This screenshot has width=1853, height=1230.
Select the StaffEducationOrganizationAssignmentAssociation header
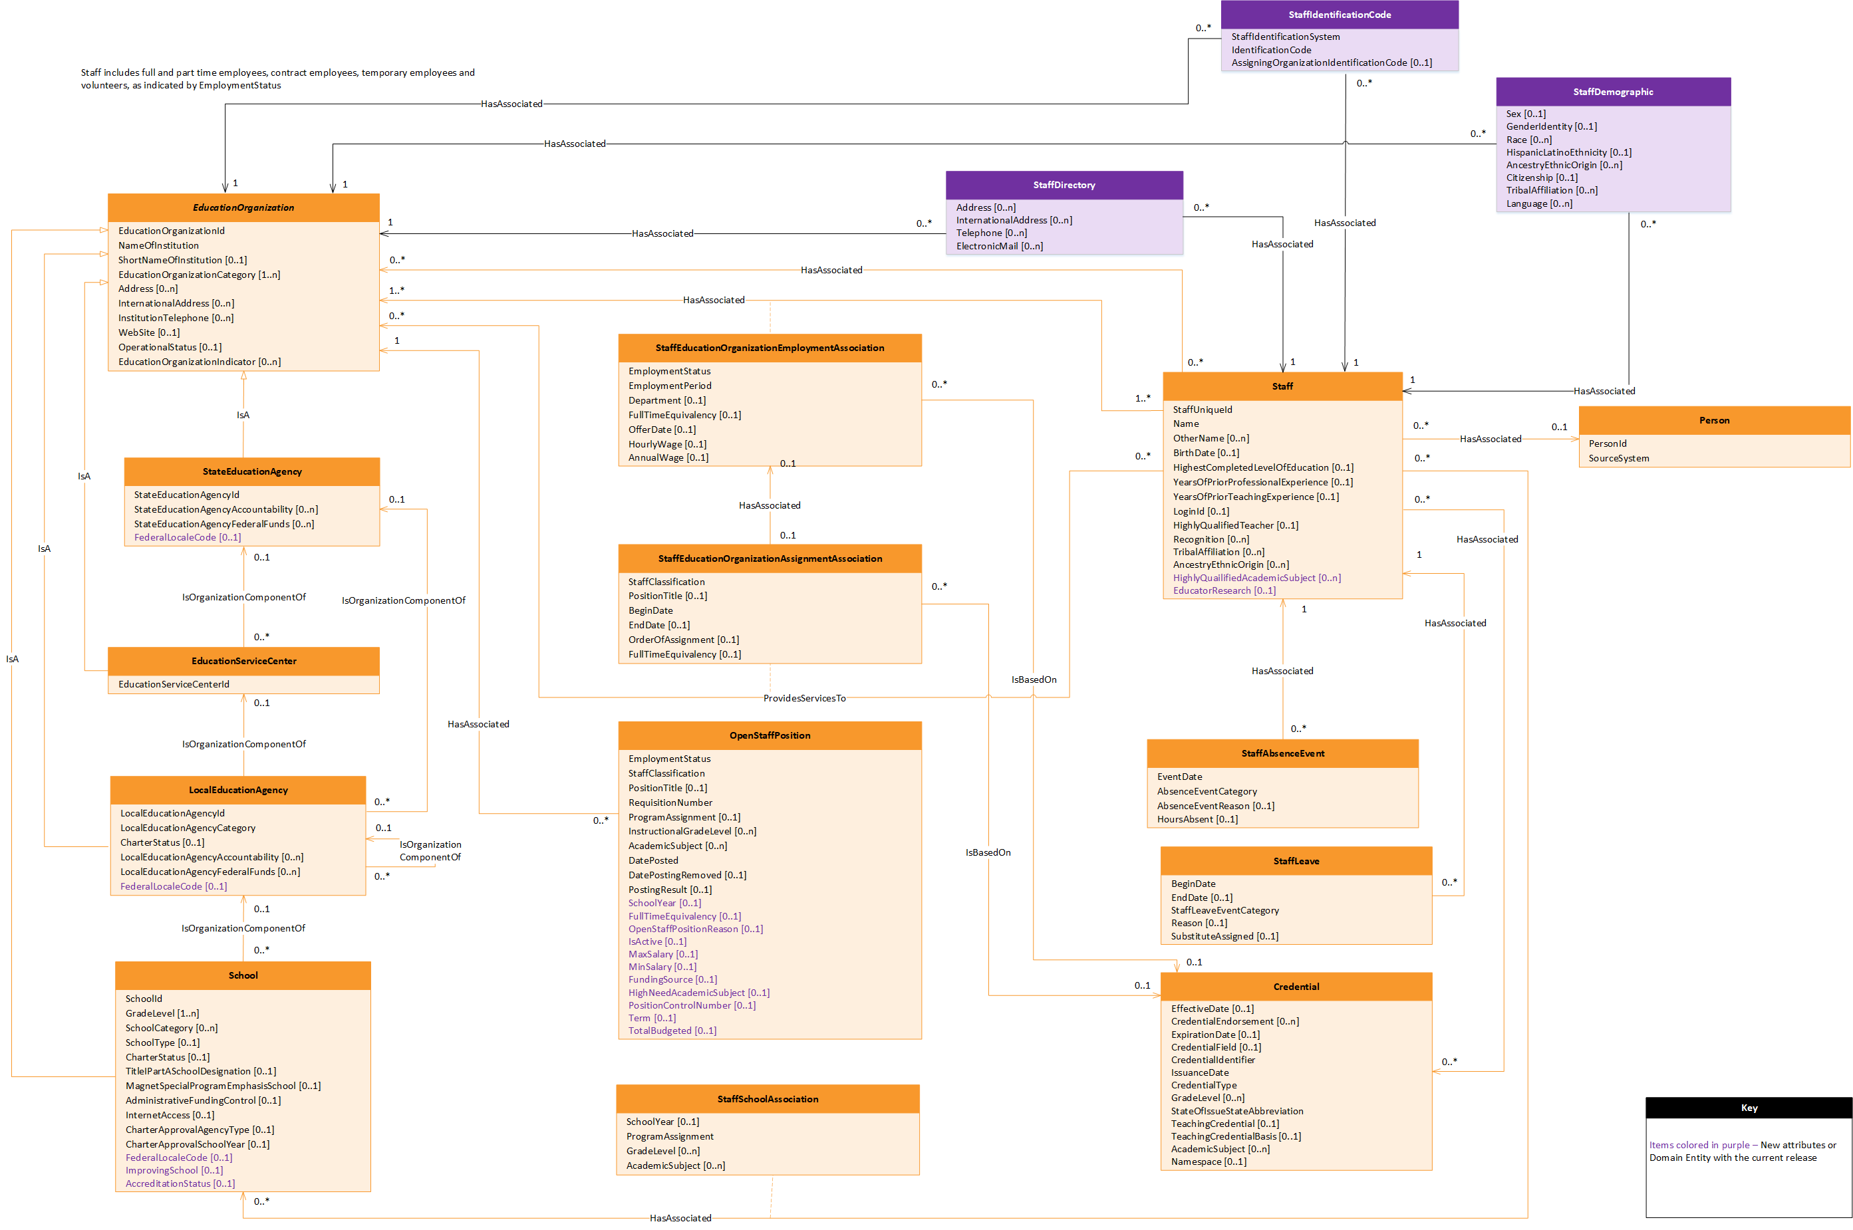[769, 558]
